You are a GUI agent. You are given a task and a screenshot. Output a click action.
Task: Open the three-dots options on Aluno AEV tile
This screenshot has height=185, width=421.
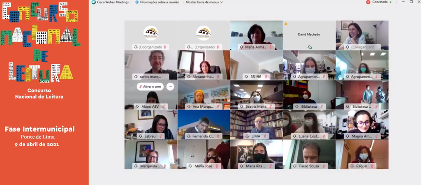pyautogui.click(x=170, y=86)
